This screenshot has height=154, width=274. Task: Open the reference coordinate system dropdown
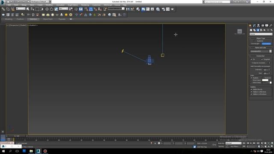63,9
